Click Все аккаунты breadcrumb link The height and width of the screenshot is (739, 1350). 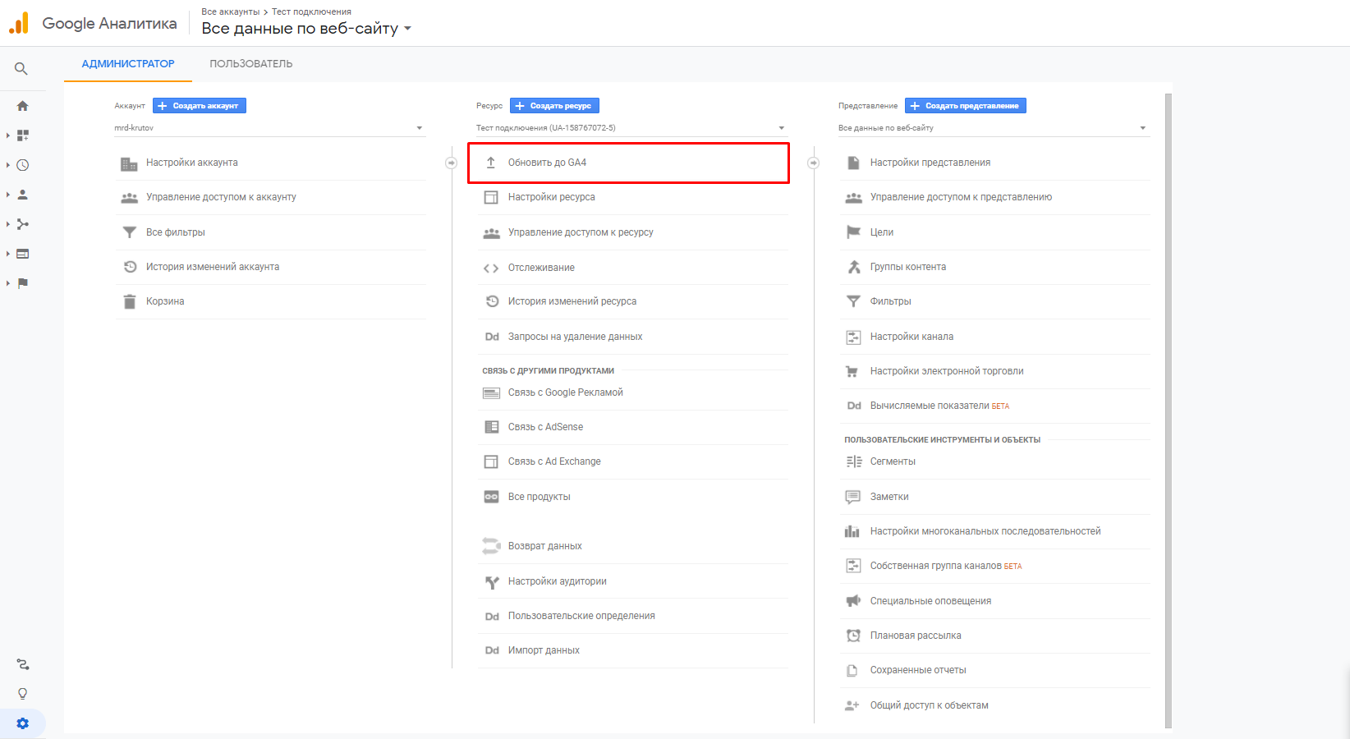tap(231, 11)
